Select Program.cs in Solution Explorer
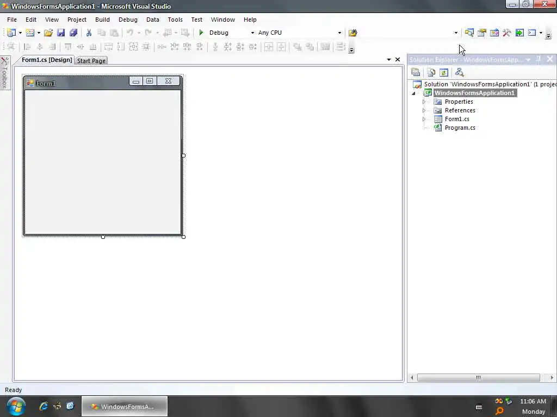The image size is (557, 417). 460,128
